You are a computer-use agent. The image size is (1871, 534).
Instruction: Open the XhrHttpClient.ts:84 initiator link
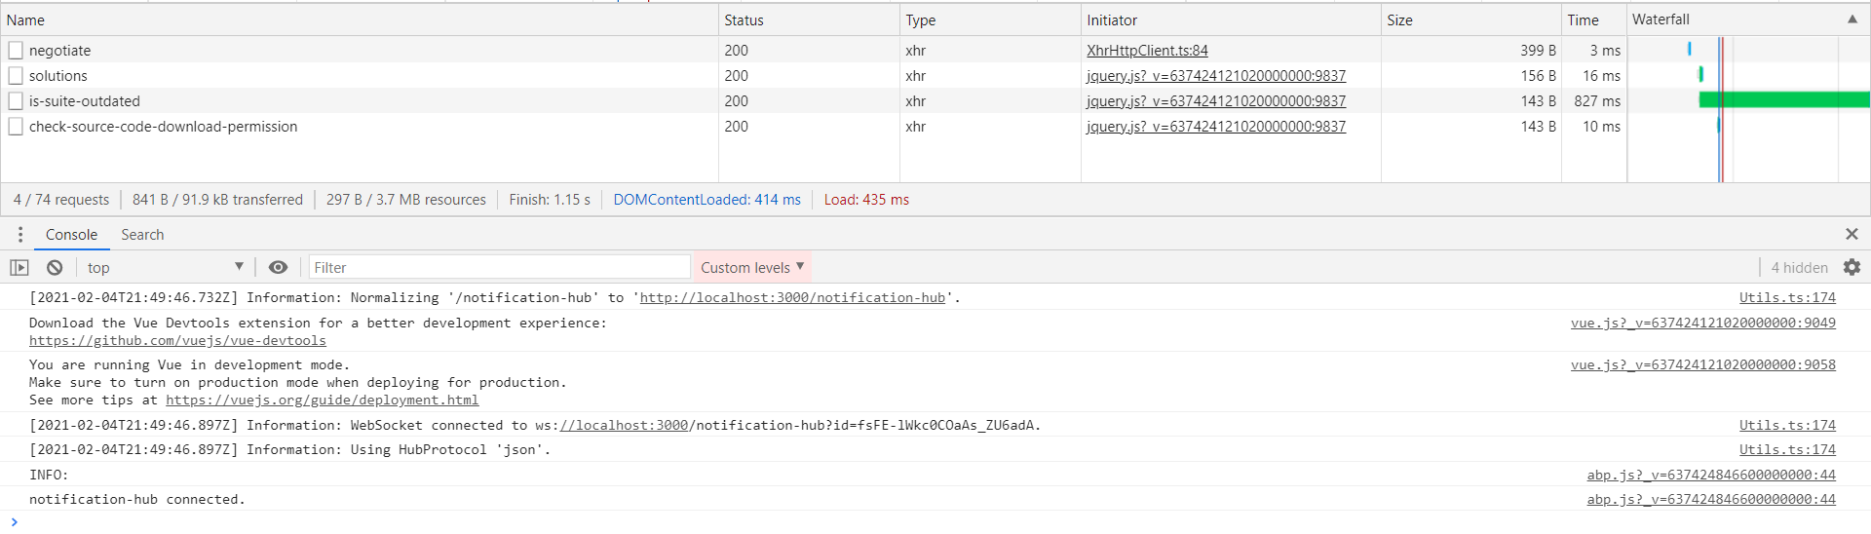(x=1147, y=51)
